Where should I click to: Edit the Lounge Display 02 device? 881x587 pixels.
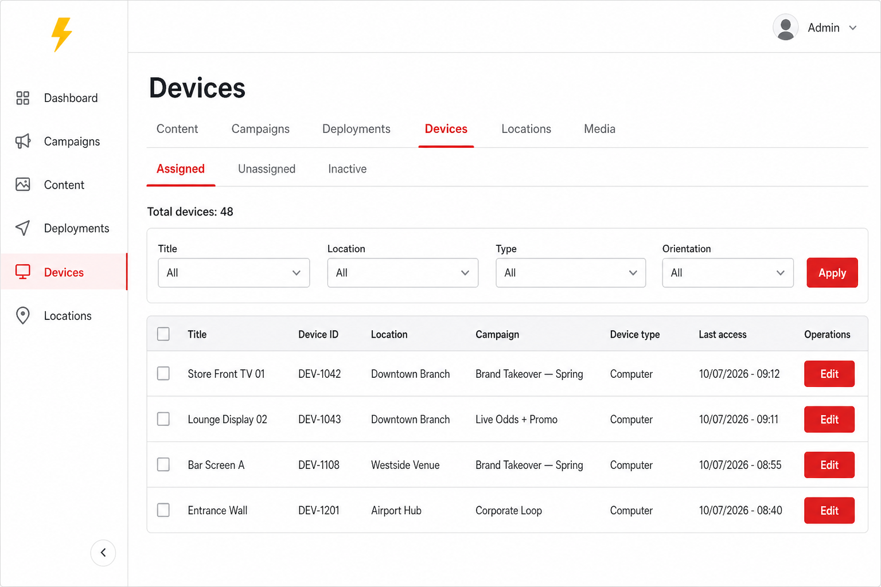coord(829,420)
